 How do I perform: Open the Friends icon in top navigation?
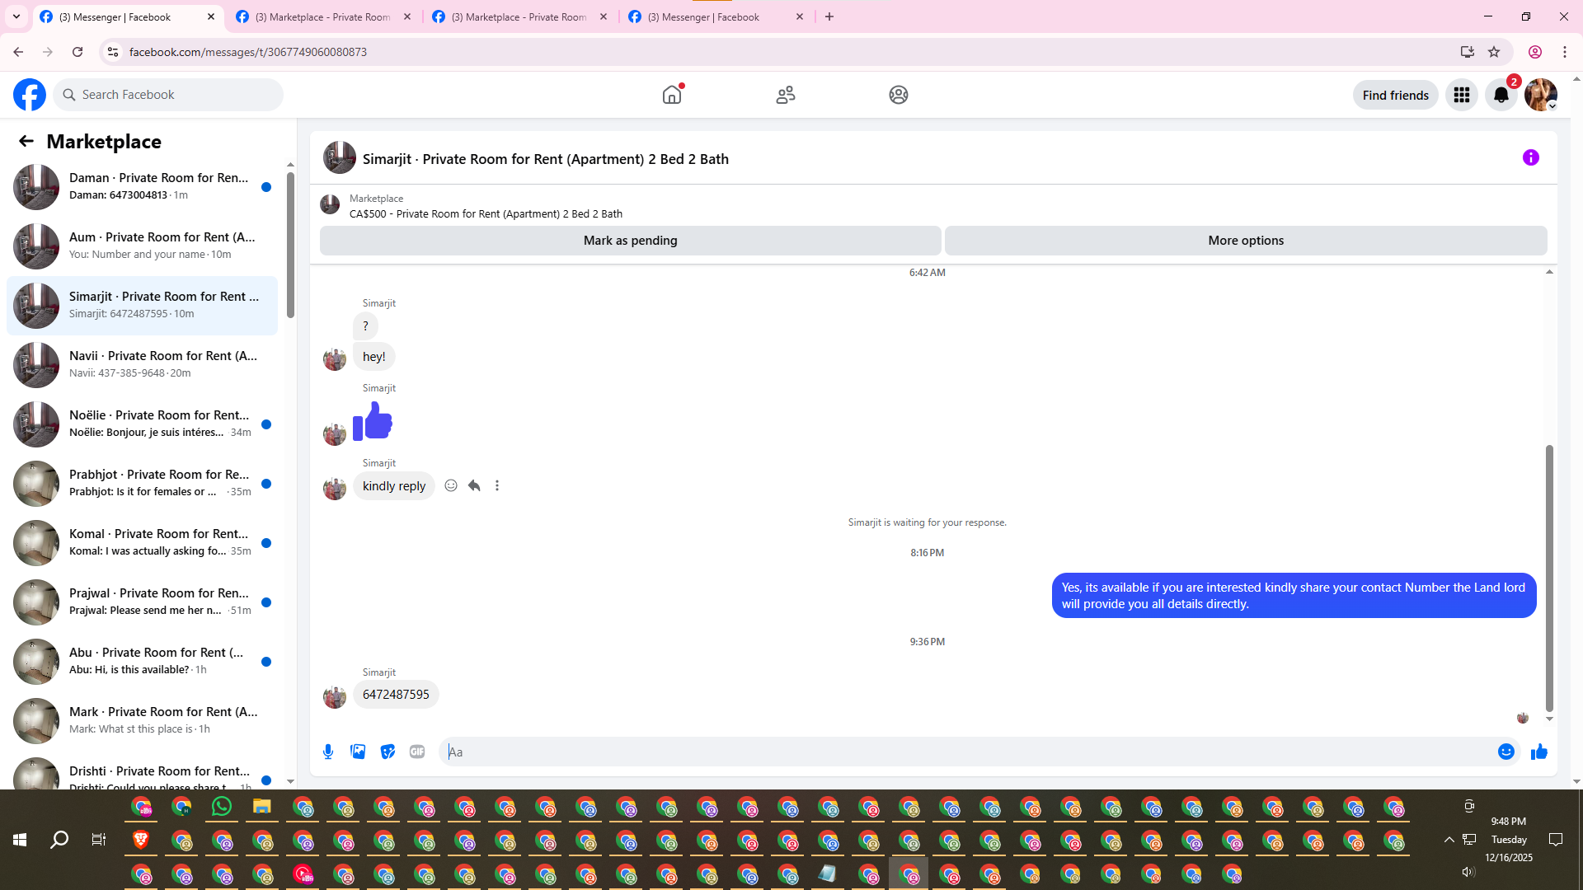pos(786,95)
